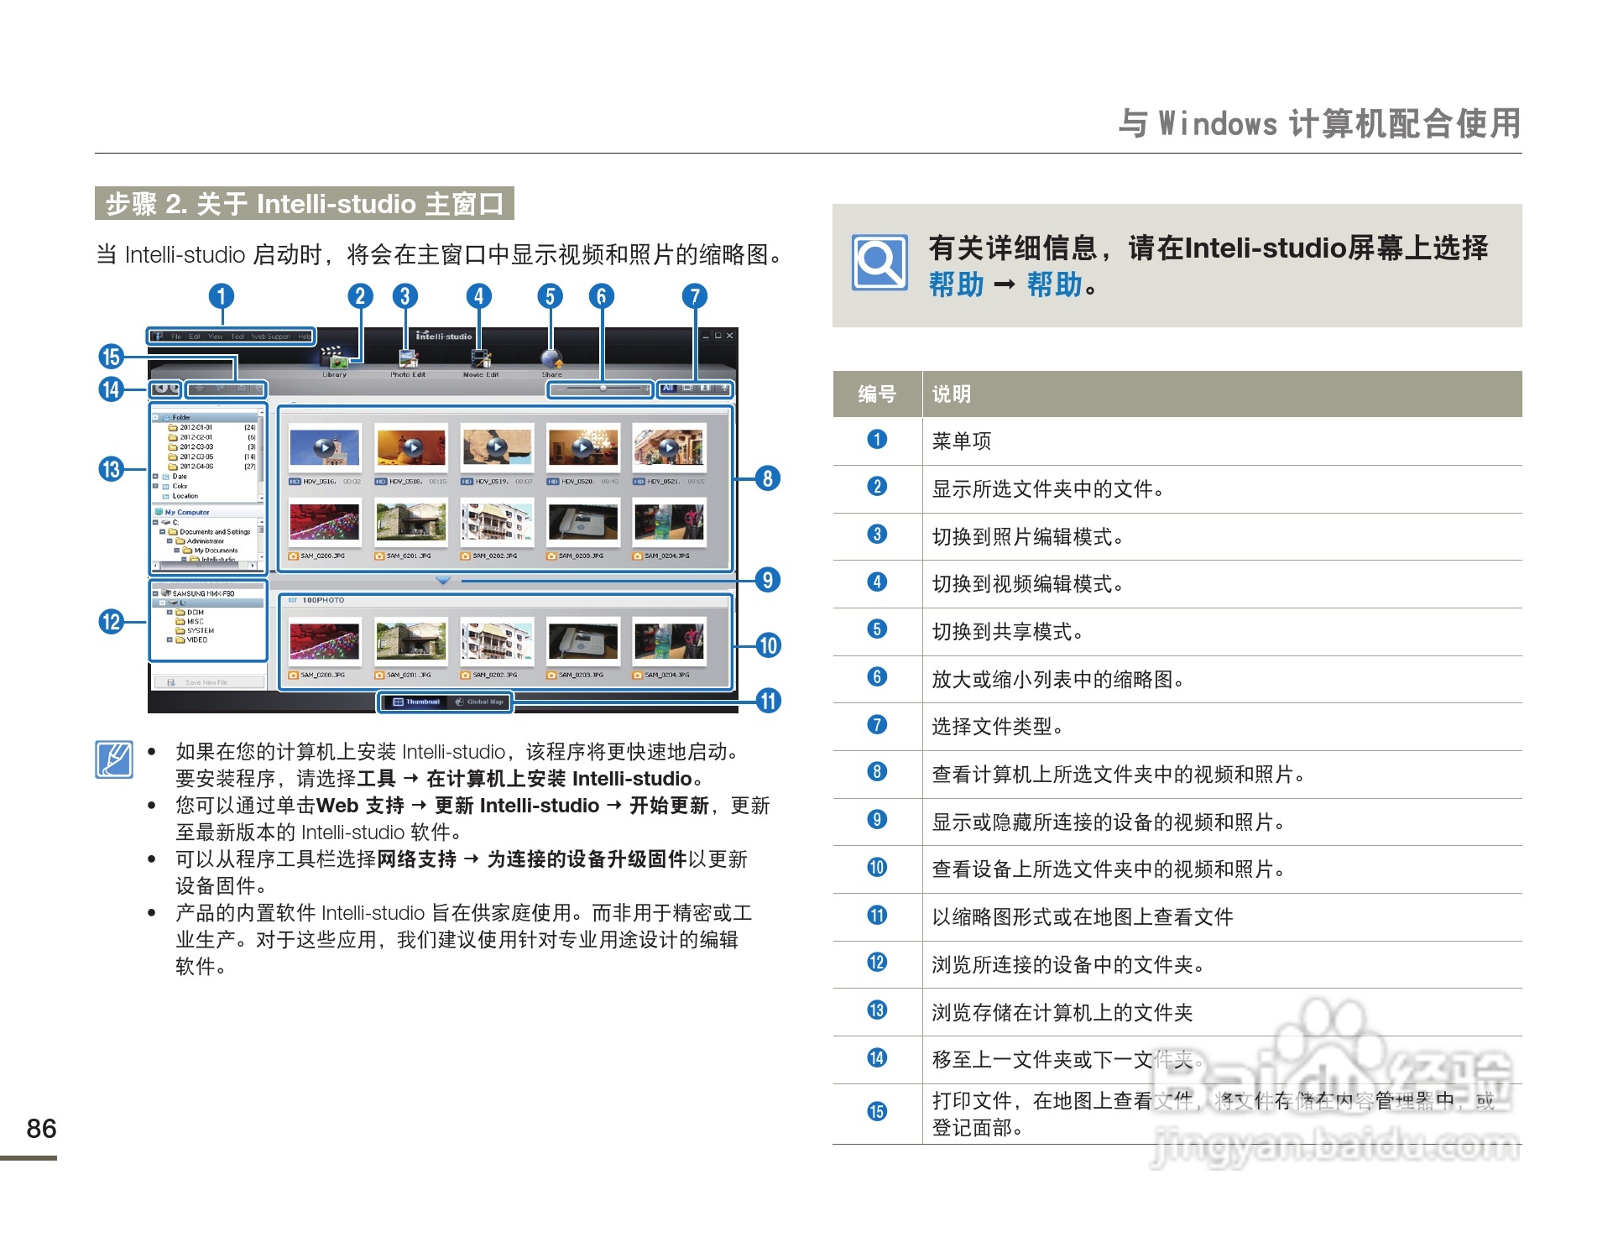Select the HDV_0516 video thumbnail
Image resolution: width=1618 pixels, height=1237 pixels.
pos(325,448)
